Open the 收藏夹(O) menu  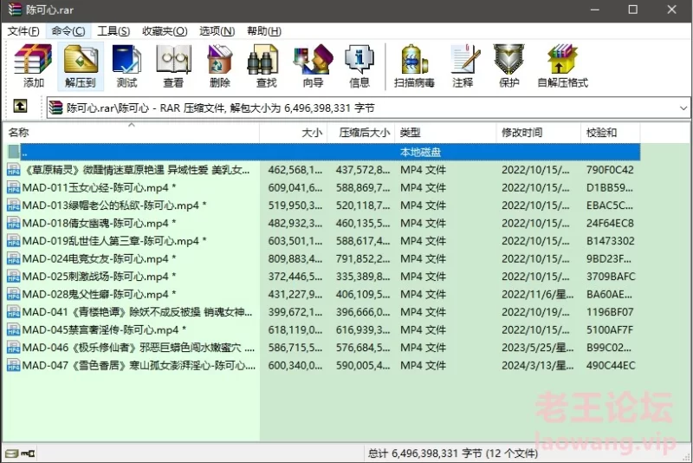(x=165, y=31)
